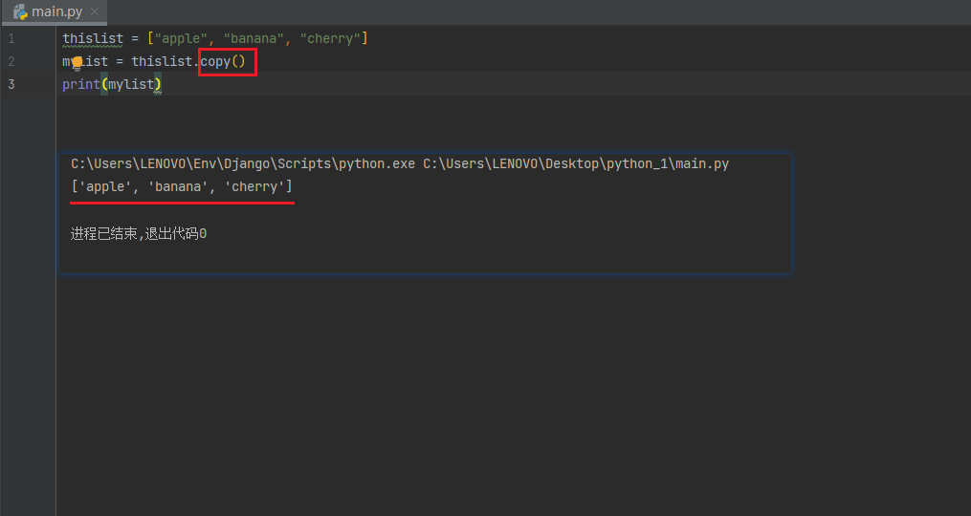971x516 pixels.
Task: Place cursor on the thislist variable in line 1
Action: [93, 38]
